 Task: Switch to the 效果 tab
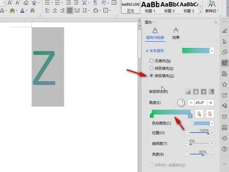point(176,33)
